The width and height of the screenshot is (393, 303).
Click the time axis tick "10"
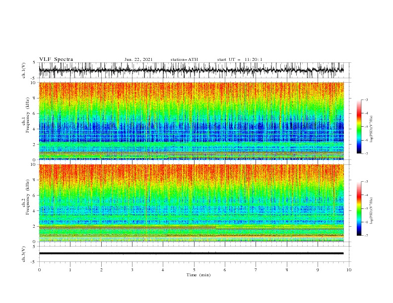(x=349, y=270)
